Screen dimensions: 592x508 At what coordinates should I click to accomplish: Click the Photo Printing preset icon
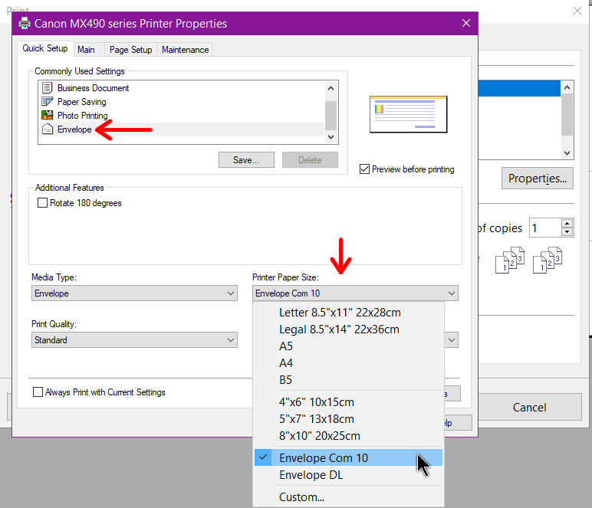(47, 116)
